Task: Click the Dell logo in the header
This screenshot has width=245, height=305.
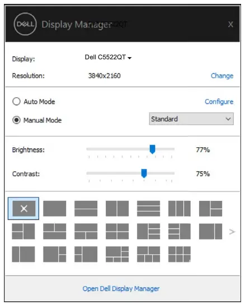Action: tap(25, 24)
